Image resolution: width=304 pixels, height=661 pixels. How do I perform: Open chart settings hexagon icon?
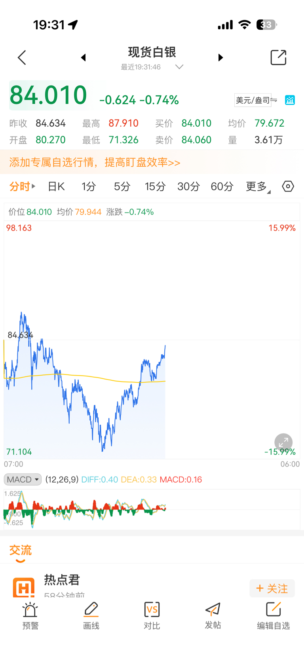pos(288,186)
